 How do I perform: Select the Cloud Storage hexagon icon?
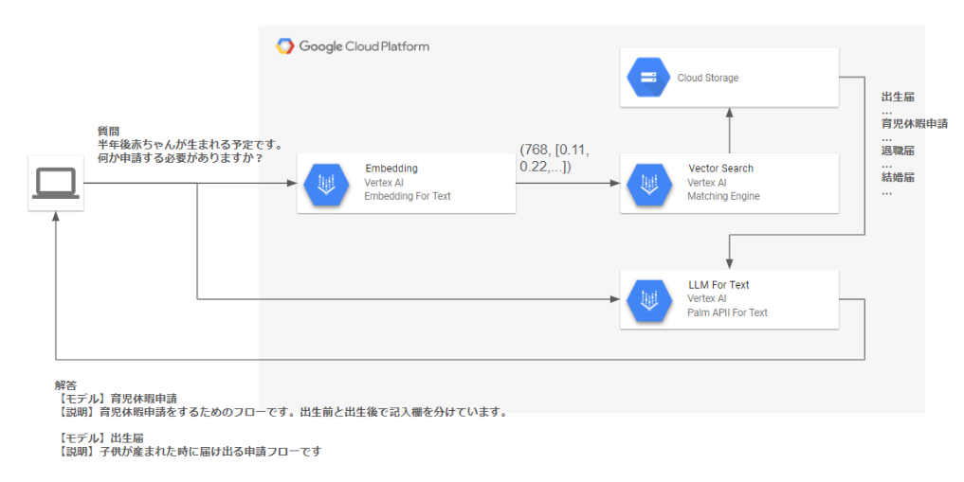tap(648, 78)
